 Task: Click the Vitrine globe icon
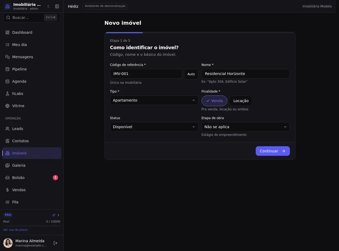pos(7,106)
